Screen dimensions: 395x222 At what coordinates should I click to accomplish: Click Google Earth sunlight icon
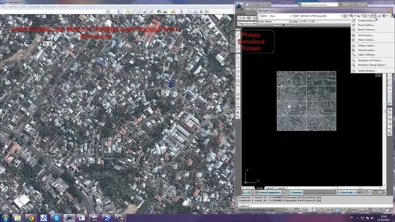pyautogui.click(x=165, y=11)
